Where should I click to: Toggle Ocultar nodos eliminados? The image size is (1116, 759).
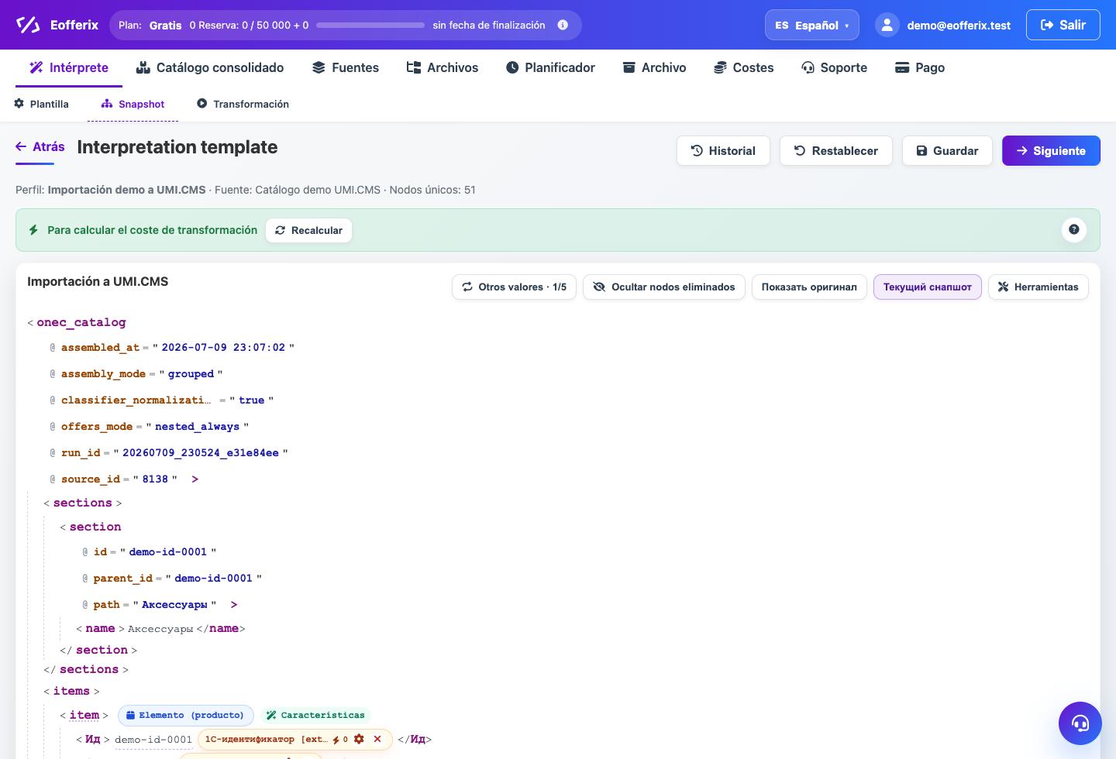[x=664, y=287]
